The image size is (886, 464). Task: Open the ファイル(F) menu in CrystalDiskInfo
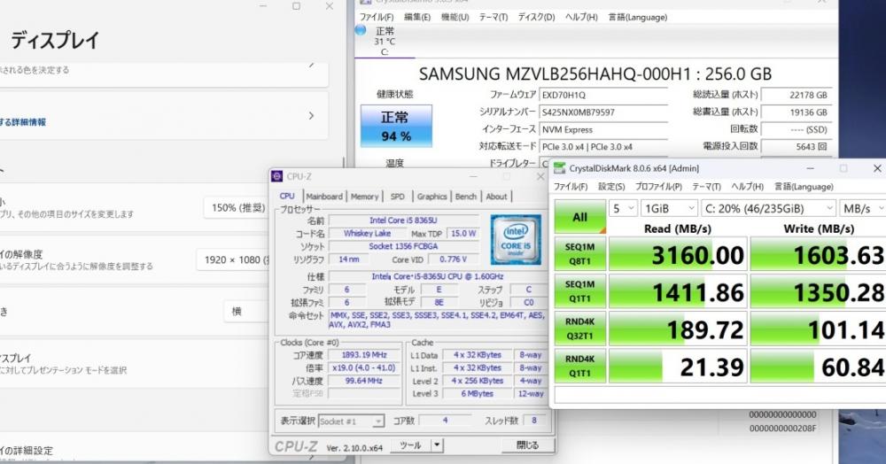click(377, 17)
